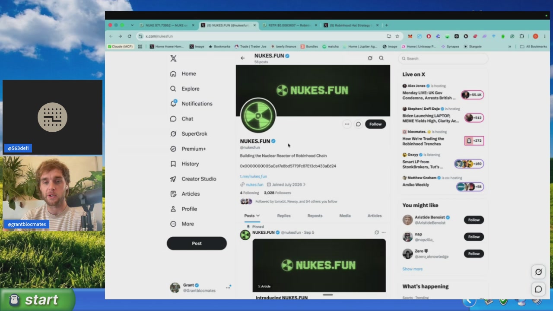Viewport: 553px width, 311px height.
Task: Open Notifications from the sidebar
Action: pos(191,104)
